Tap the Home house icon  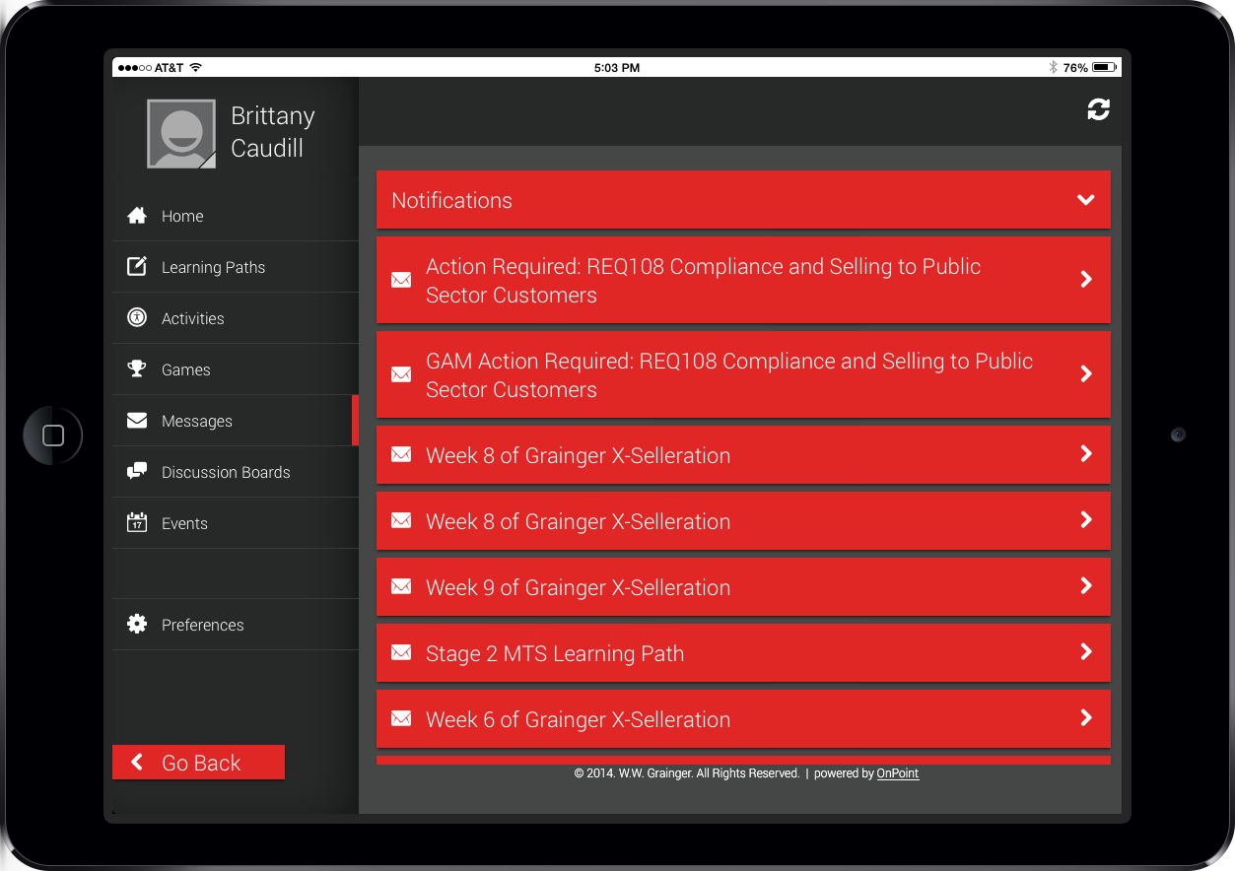[x=137, y=216]
